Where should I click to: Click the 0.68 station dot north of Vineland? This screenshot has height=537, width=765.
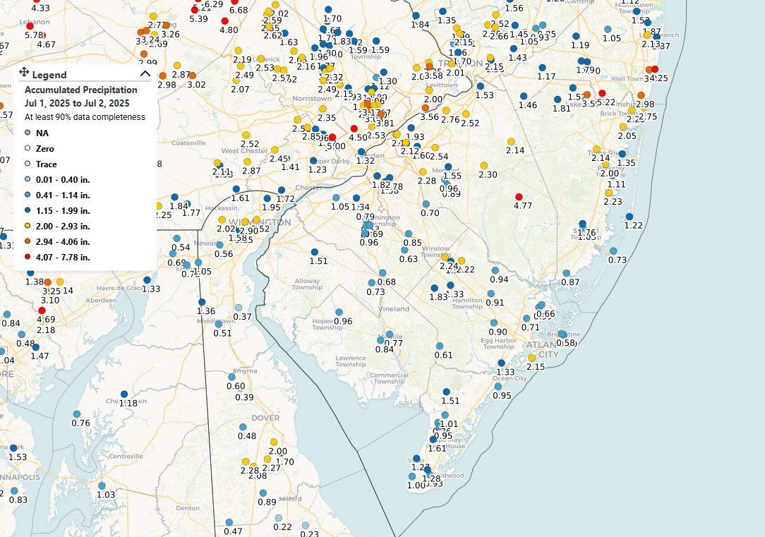(x=382, y=273)
